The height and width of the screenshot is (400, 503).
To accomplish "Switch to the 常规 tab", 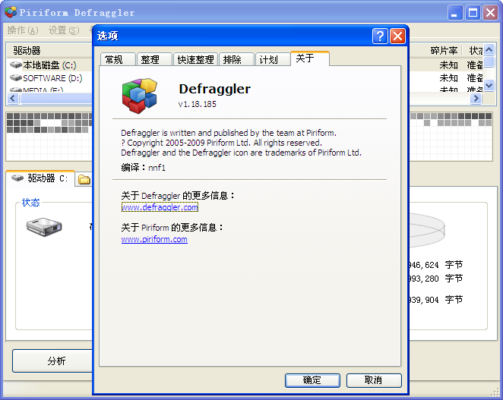I will pos(118,59).
